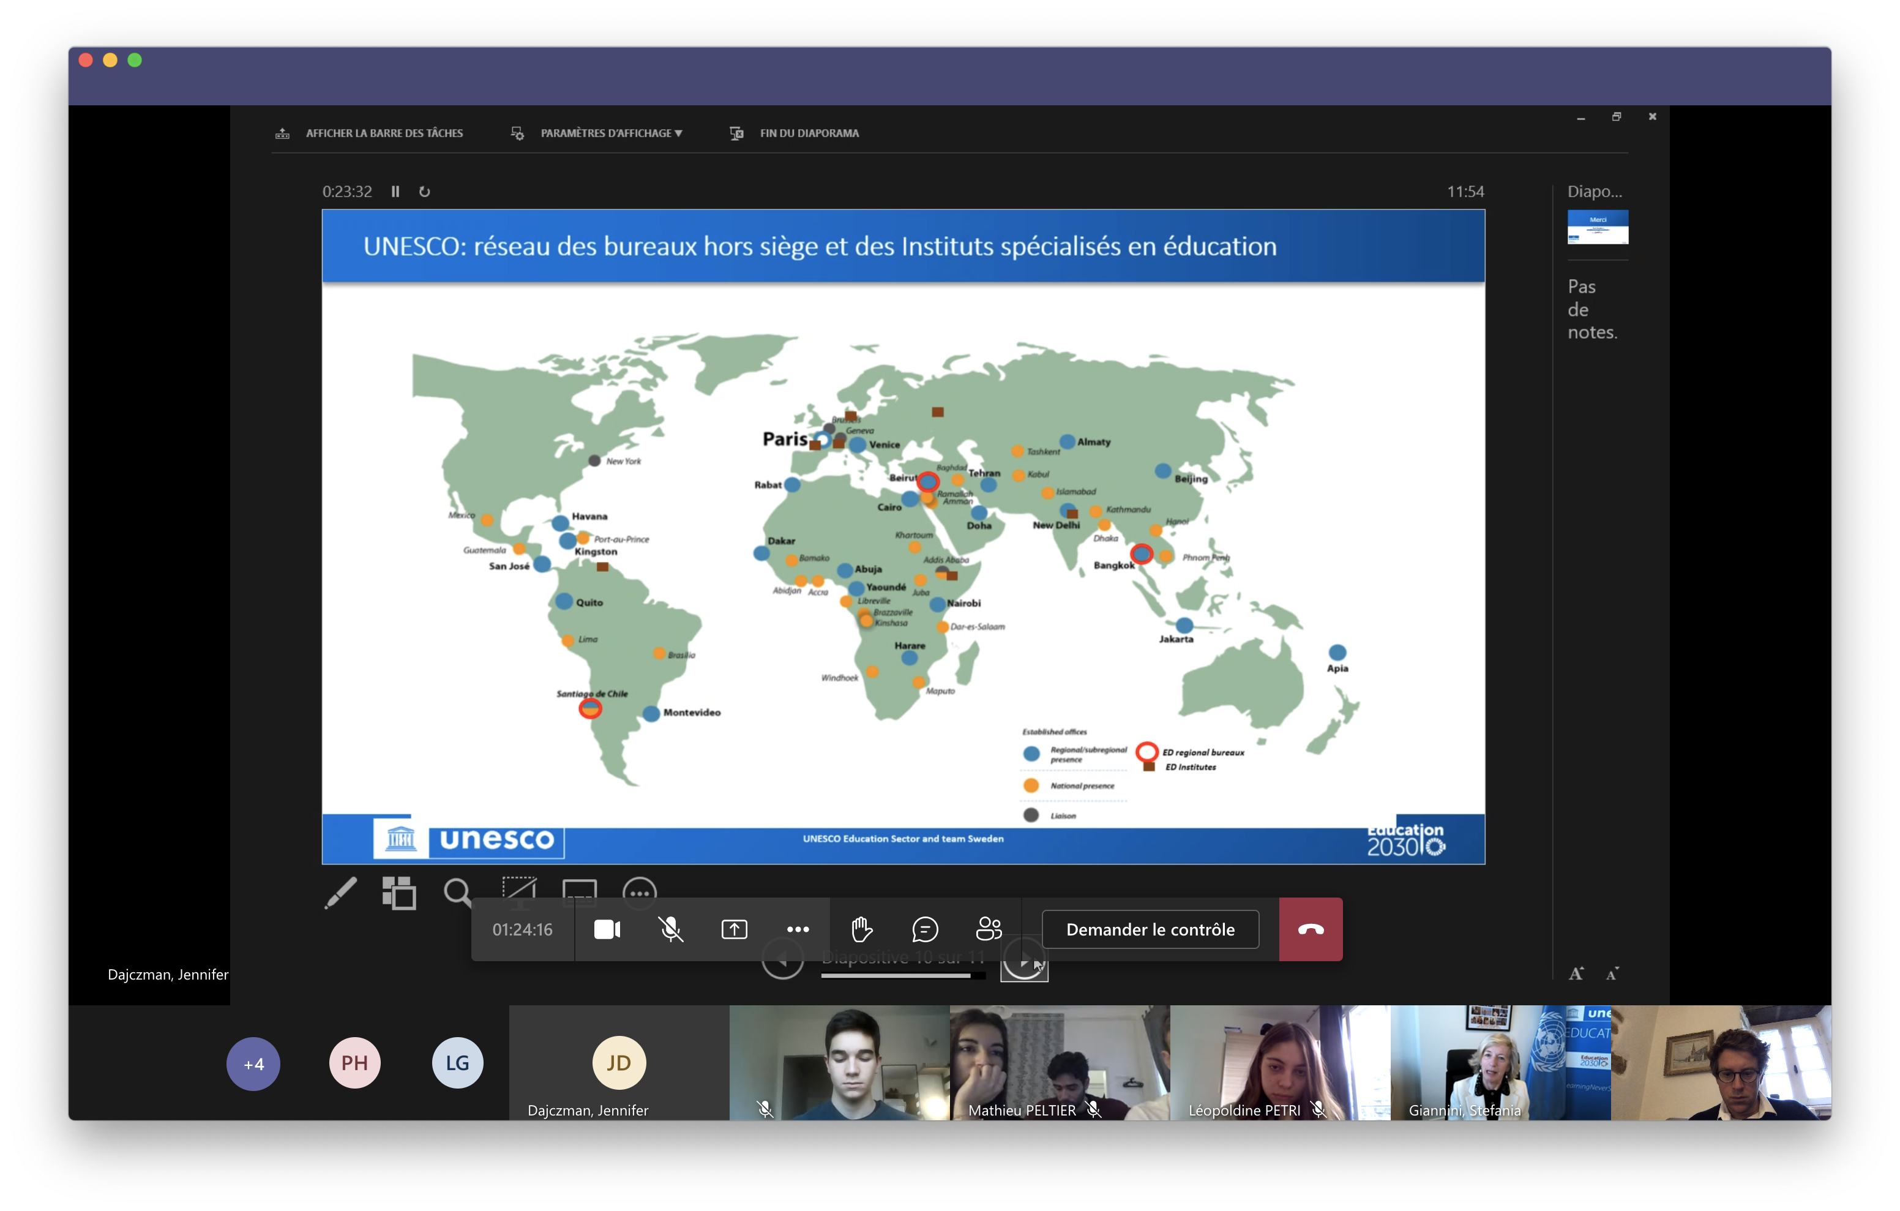This screenshot has height=1211, width=1900.
Task: Select the pen annotation tool
Action: pyautogui.click(x=341, y=893)
